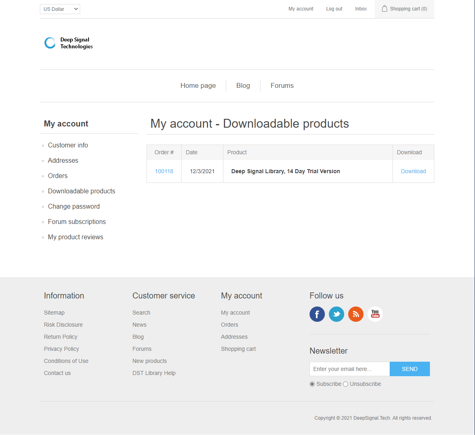
Task: Click the SEND newsletter button
Action: [409, 369]
